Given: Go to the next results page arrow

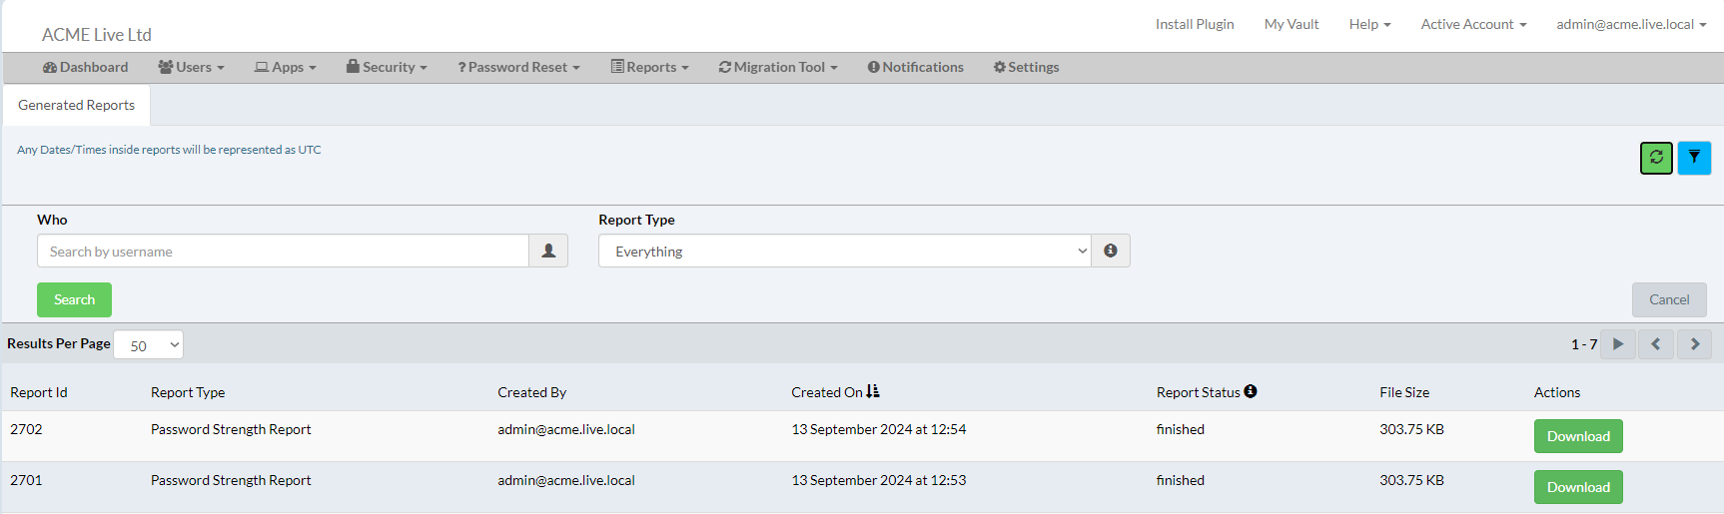Looking at the screenshot, I should (1695, 344).
